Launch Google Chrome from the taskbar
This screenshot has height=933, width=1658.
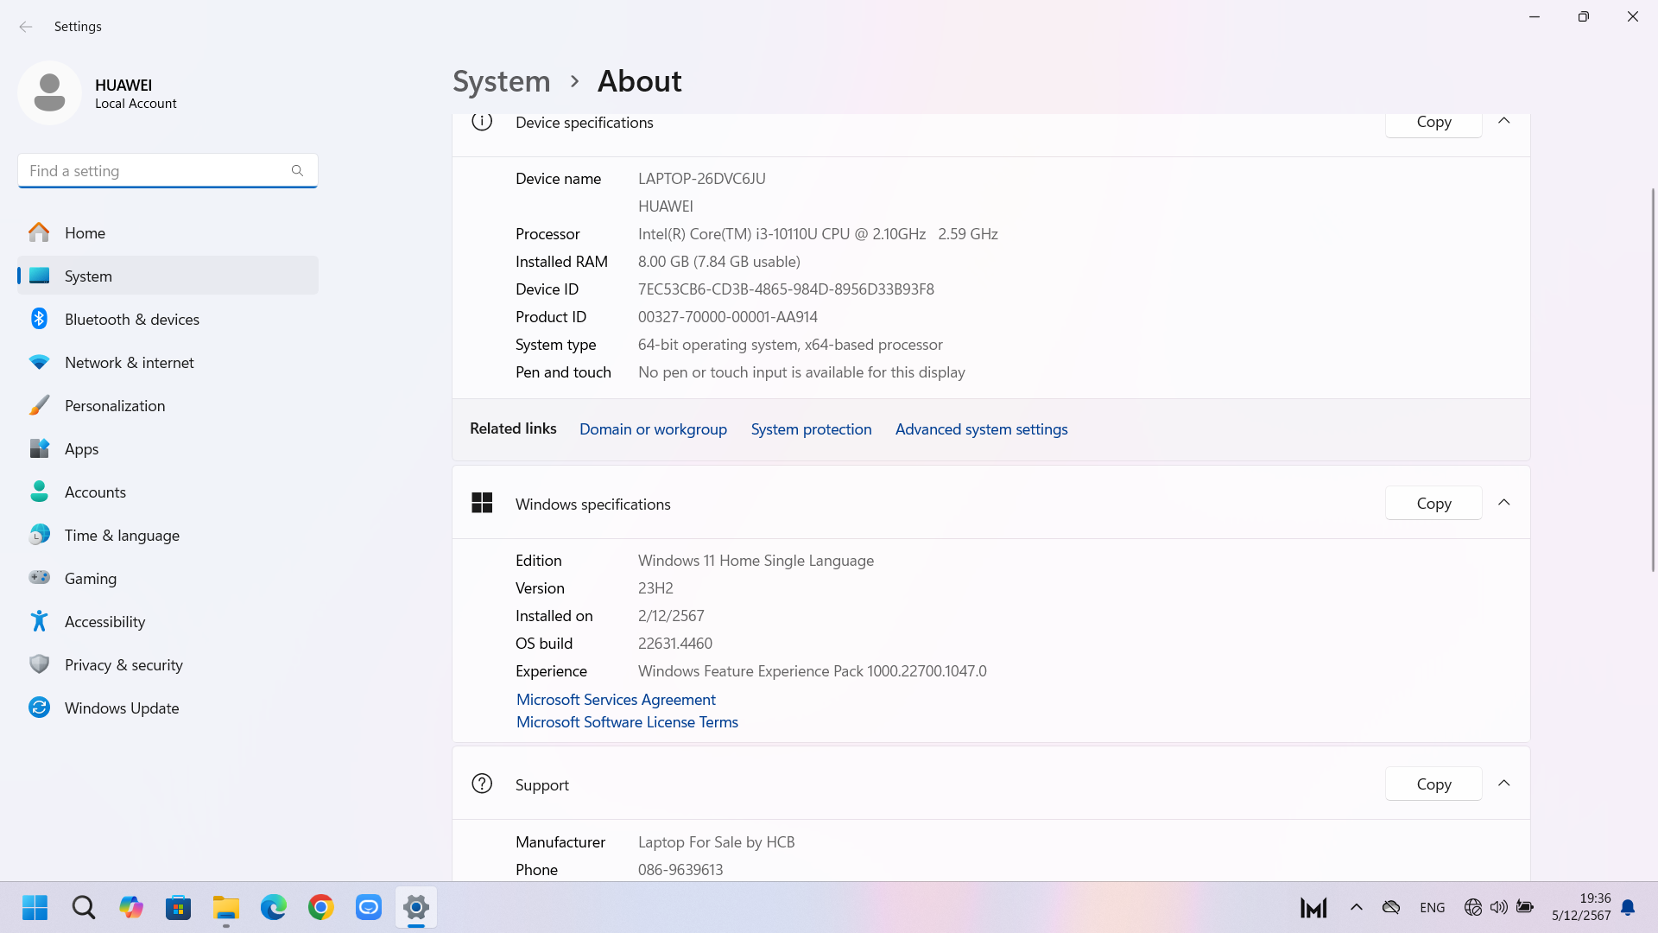coord(321,907)
